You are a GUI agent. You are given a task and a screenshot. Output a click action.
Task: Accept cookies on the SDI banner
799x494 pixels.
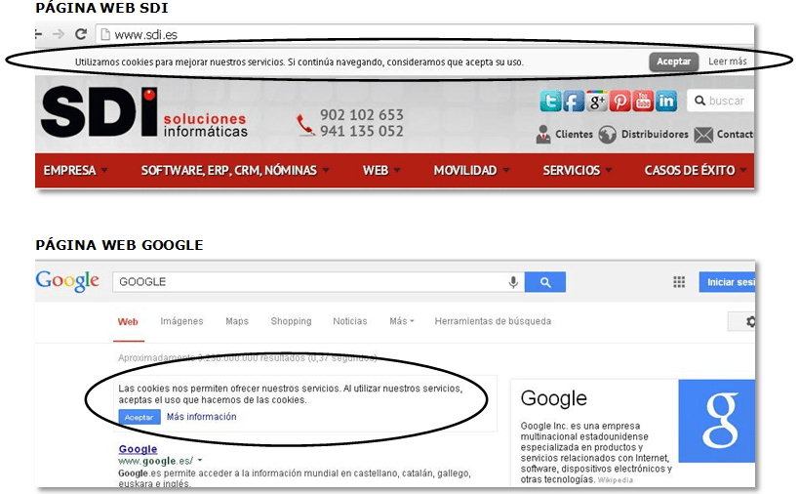(673, 62)
